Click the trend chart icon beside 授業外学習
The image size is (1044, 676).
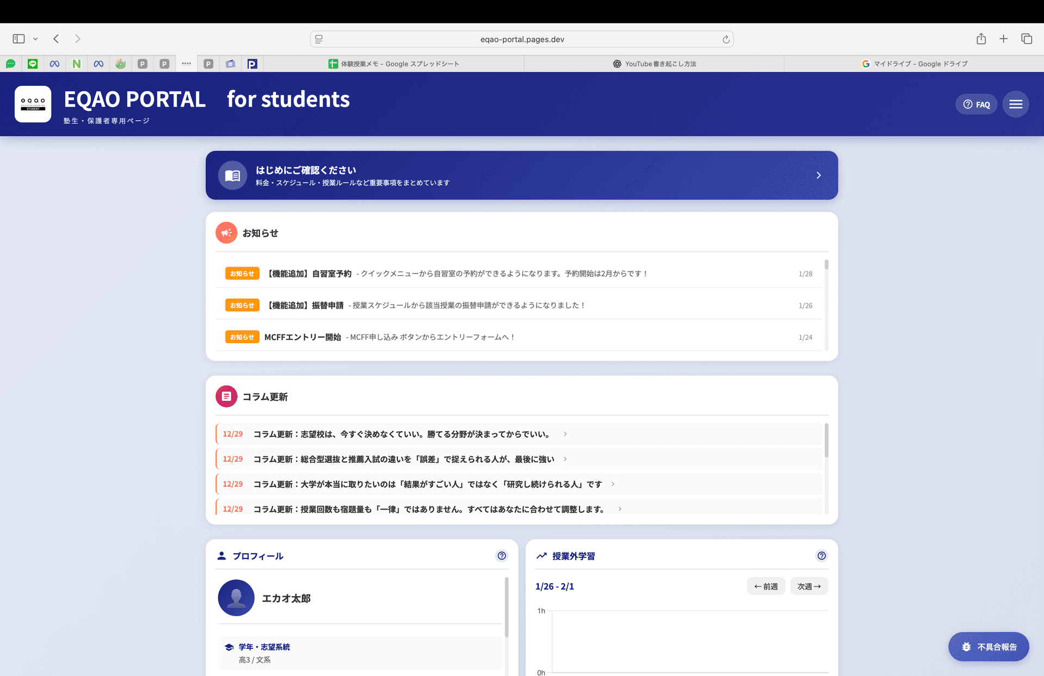coord(542,556)
